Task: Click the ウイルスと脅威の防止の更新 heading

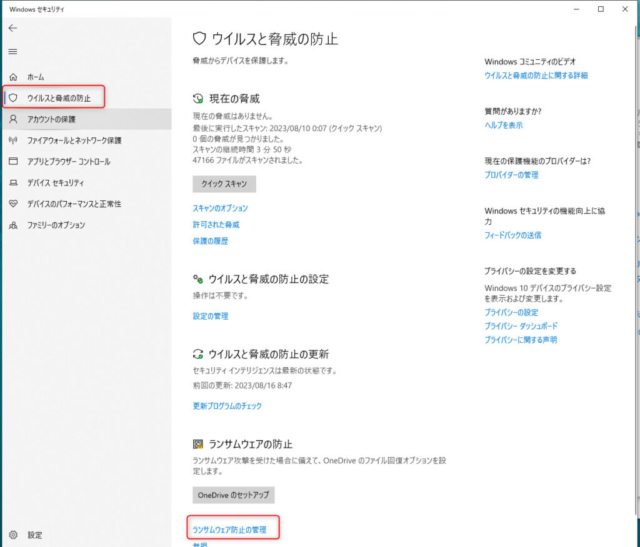Action: point(269,354)
